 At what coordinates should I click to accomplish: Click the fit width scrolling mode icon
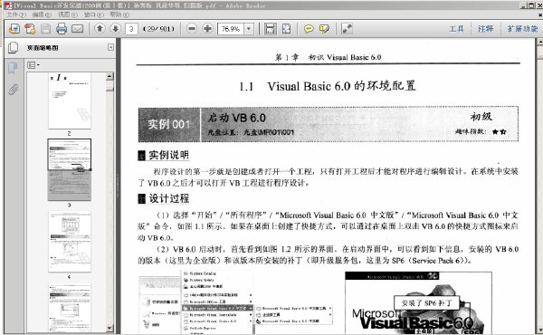271,29
